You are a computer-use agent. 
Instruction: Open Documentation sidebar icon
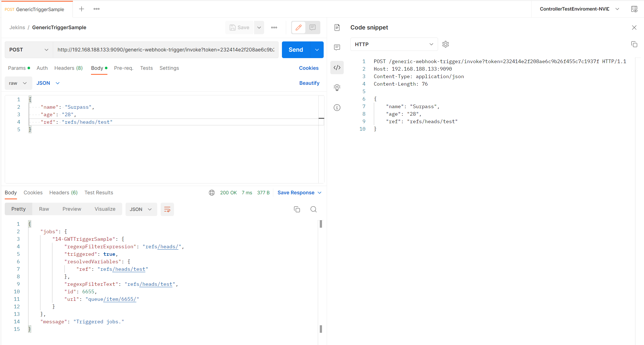337,28
